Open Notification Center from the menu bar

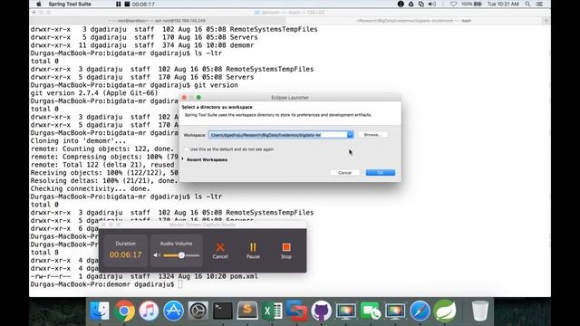(540, 4)
